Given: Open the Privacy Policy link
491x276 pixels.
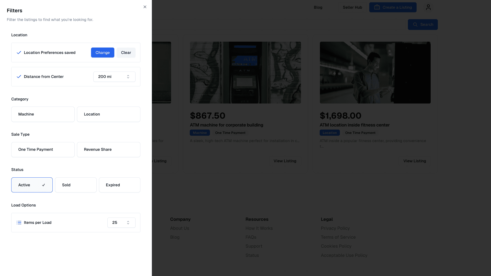Looking at the screenshot, I should point(335,228).
